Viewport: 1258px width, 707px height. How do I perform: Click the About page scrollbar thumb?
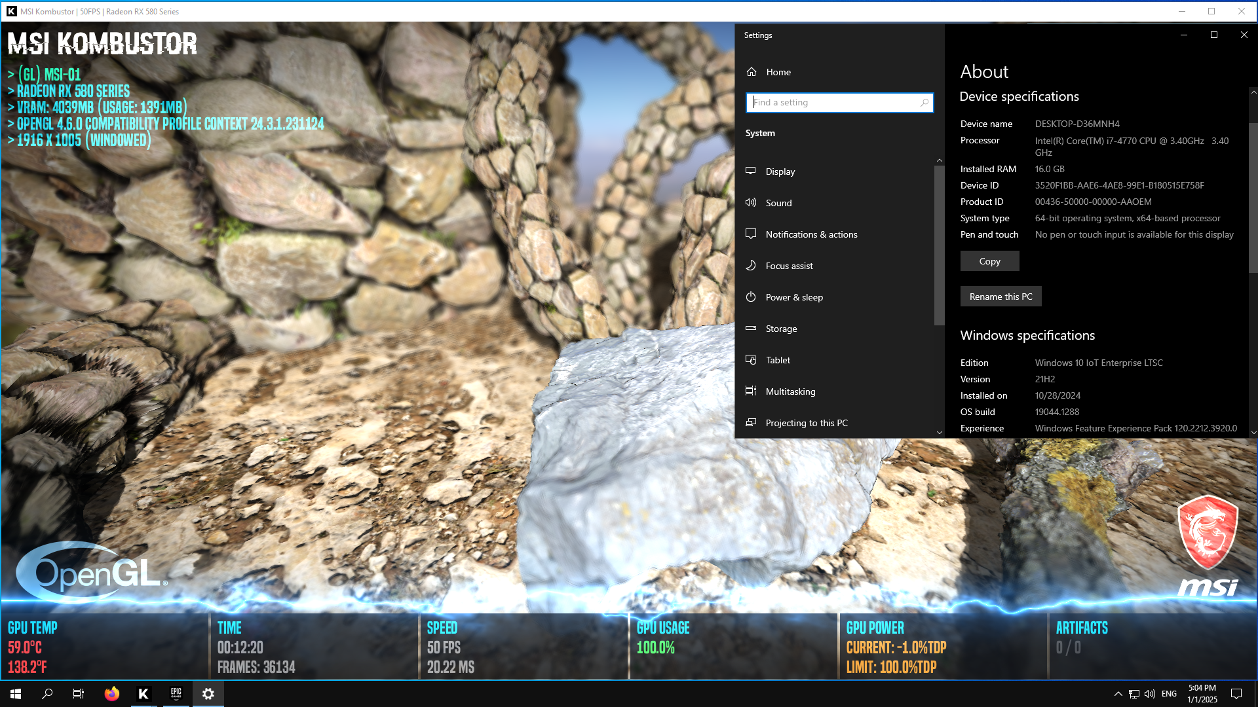point(1253,198)
